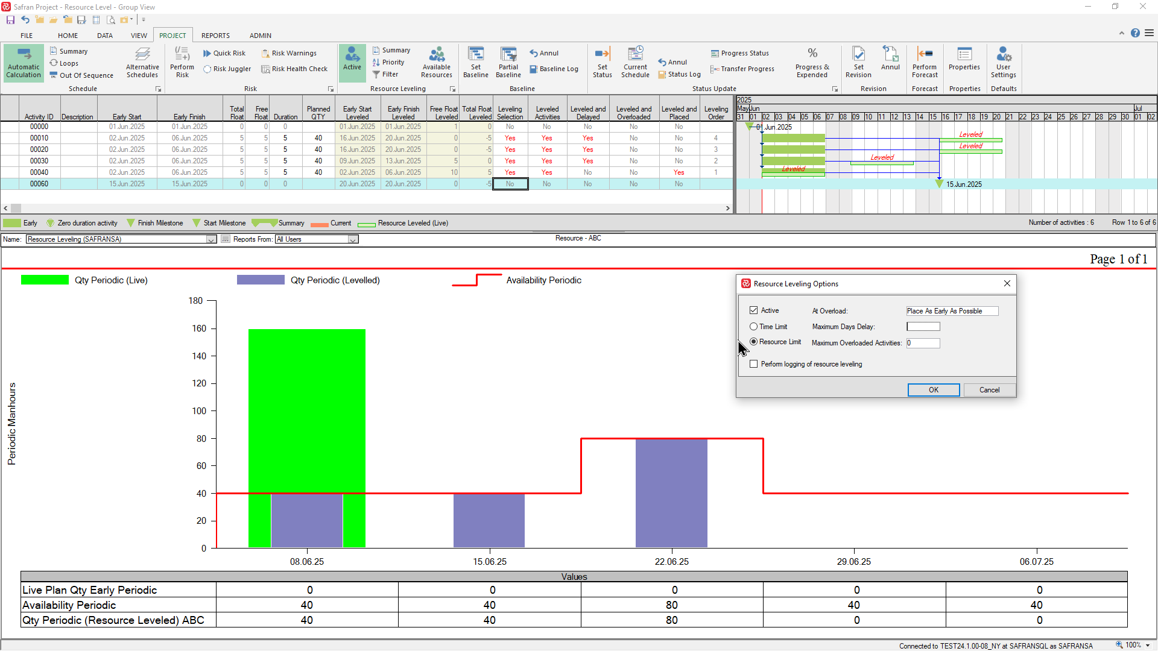Open Available Resources tool
Viewport: 1158px width, 651px height.
(437, 63)
